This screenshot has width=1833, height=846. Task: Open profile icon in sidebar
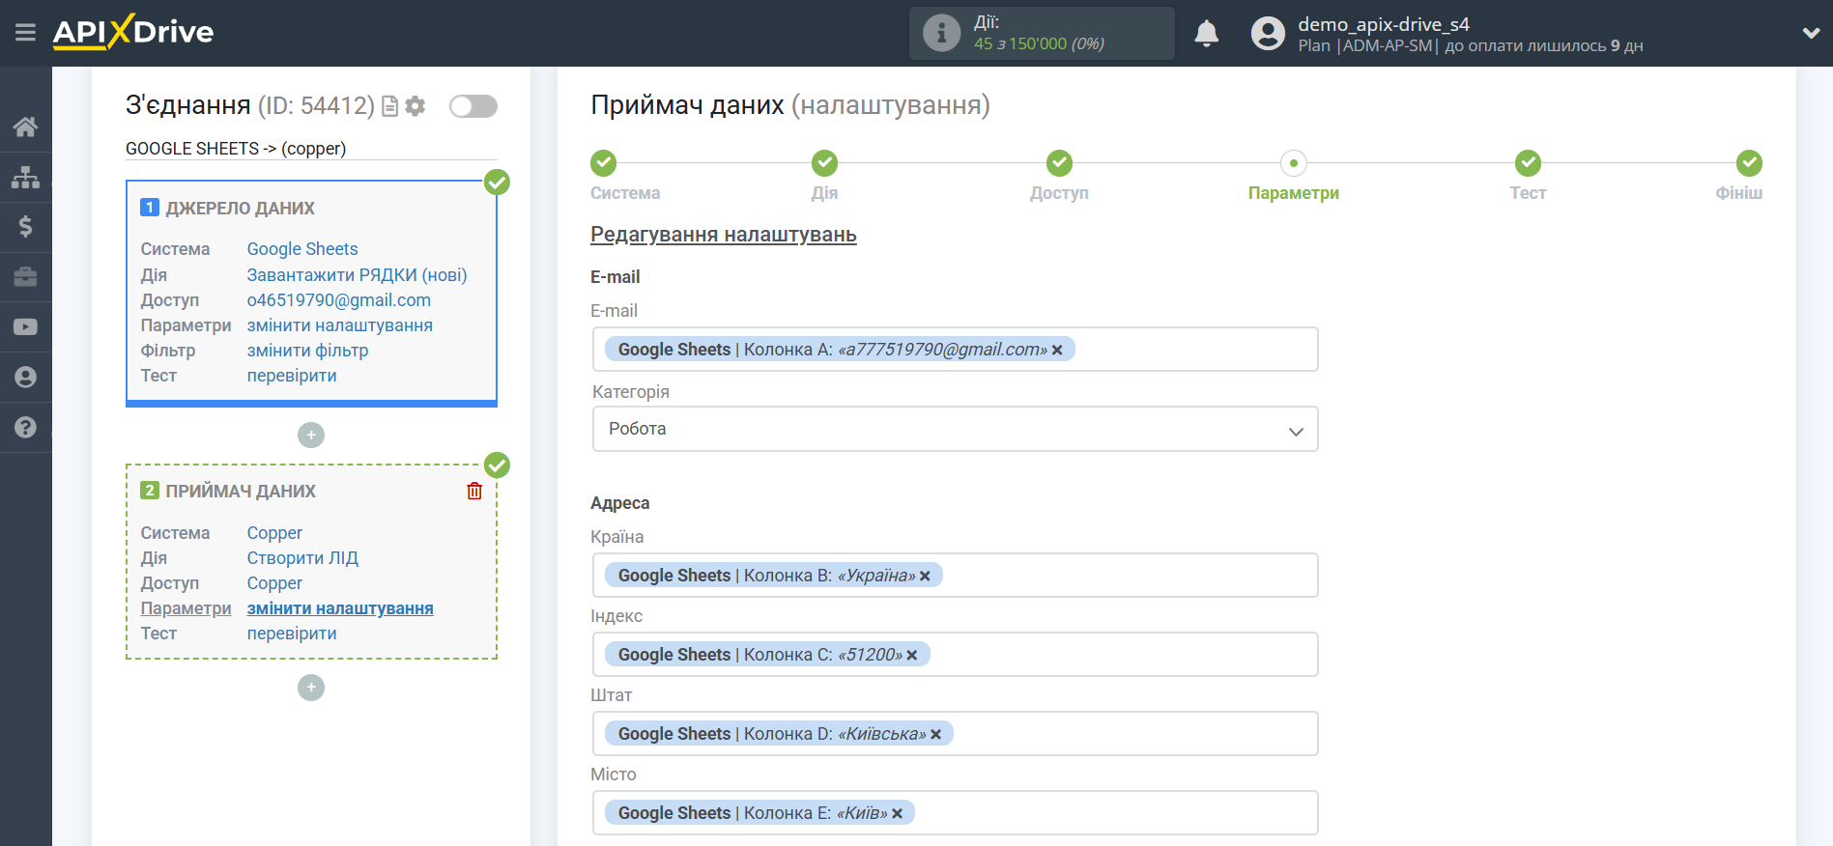click(x=26, y=378)
